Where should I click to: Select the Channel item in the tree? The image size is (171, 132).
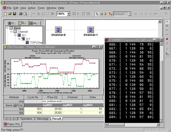pyautogui.click(x=22, y=31)
